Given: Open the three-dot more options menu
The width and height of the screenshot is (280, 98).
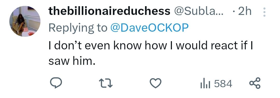Looking at the screenshot, I should (264, 12).
